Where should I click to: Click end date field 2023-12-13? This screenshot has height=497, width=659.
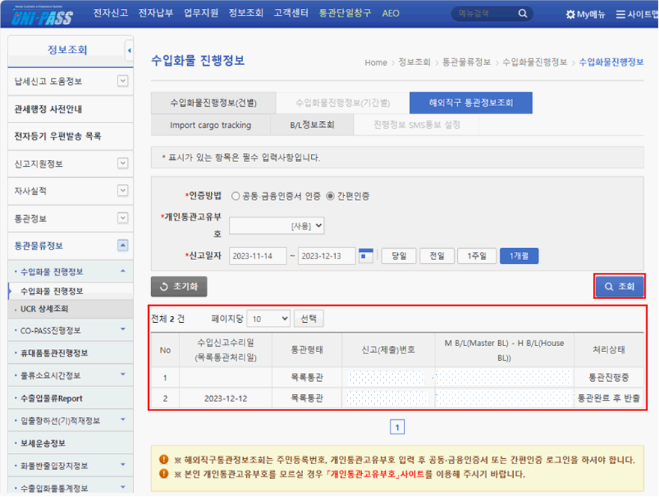pyautogui.click(x=327, y=256)
